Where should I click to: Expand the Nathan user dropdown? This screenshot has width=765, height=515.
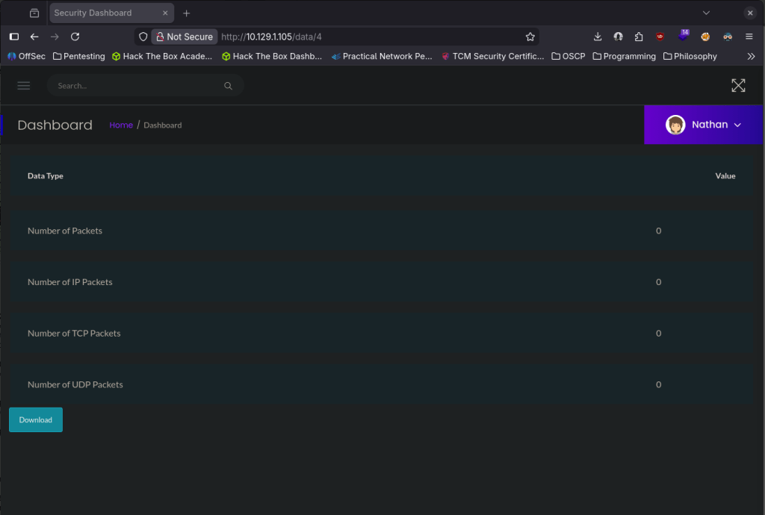pyautogui.click(x=737, y=125)
